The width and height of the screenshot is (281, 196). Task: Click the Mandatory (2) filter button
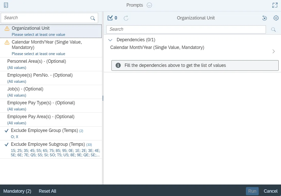coord(17,191)
